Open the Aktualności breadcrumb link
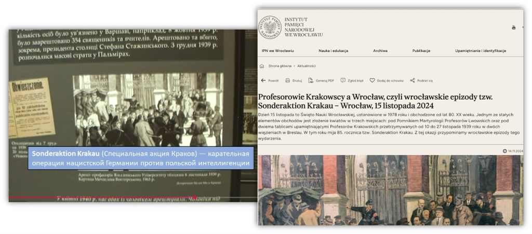The height and width of the screenshot is (234, 532). tap(307, 66)
